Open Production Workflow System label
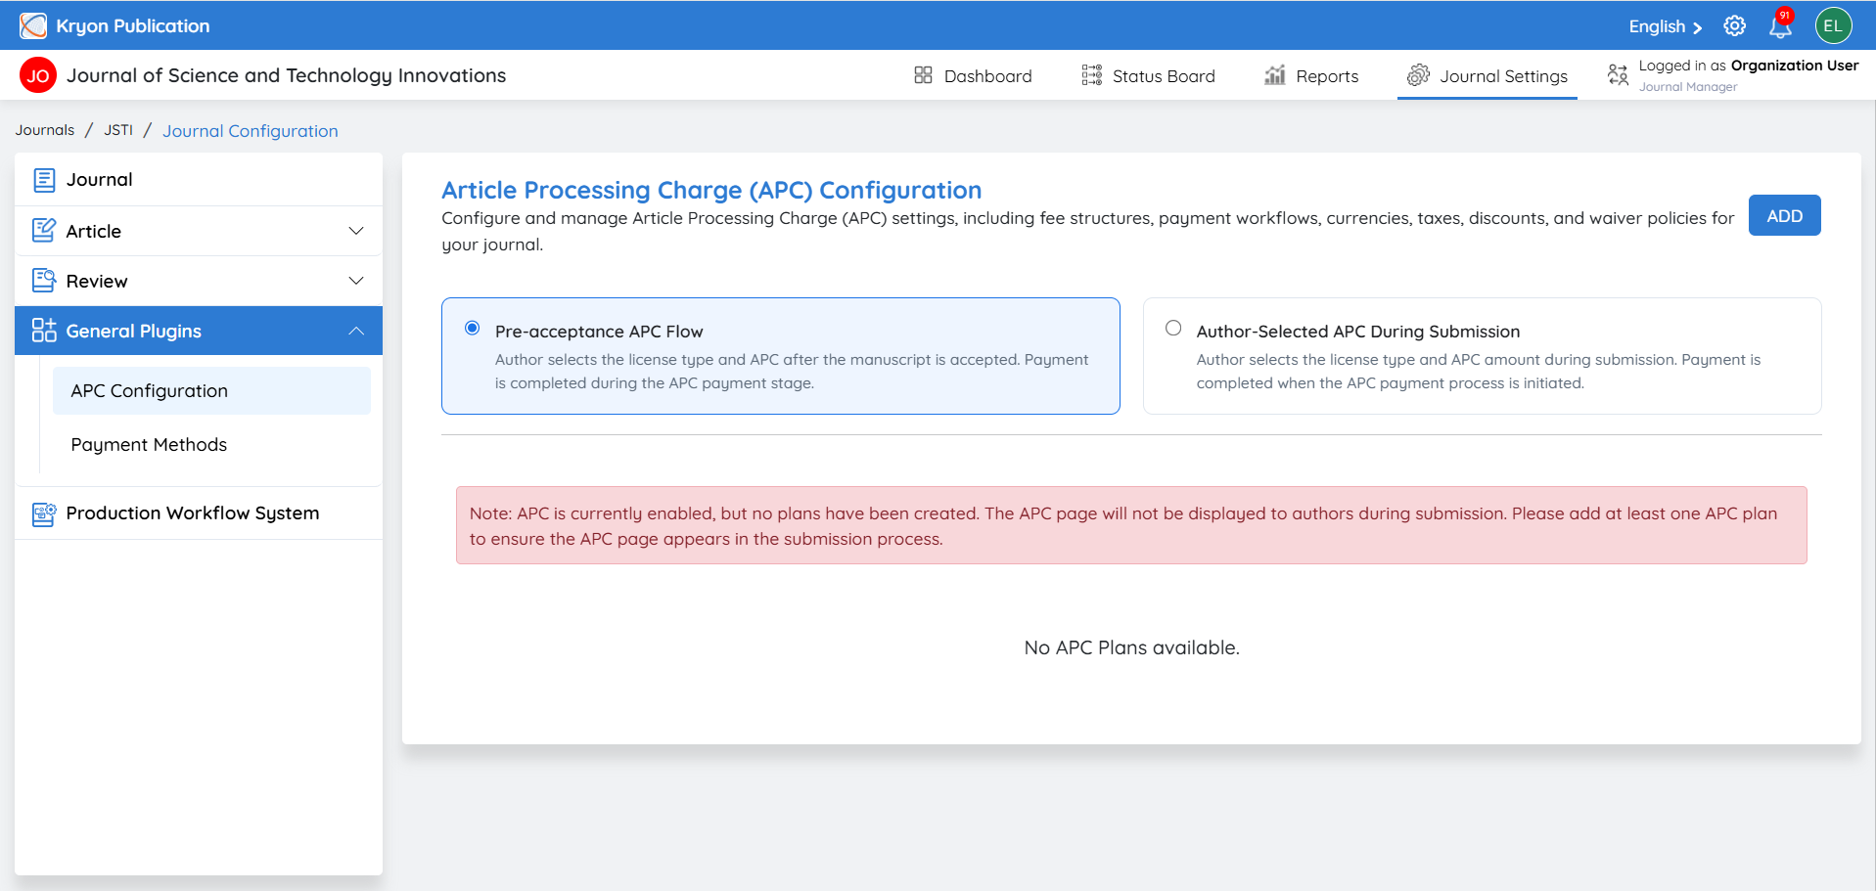1876x891 pixels. [193, 513]
